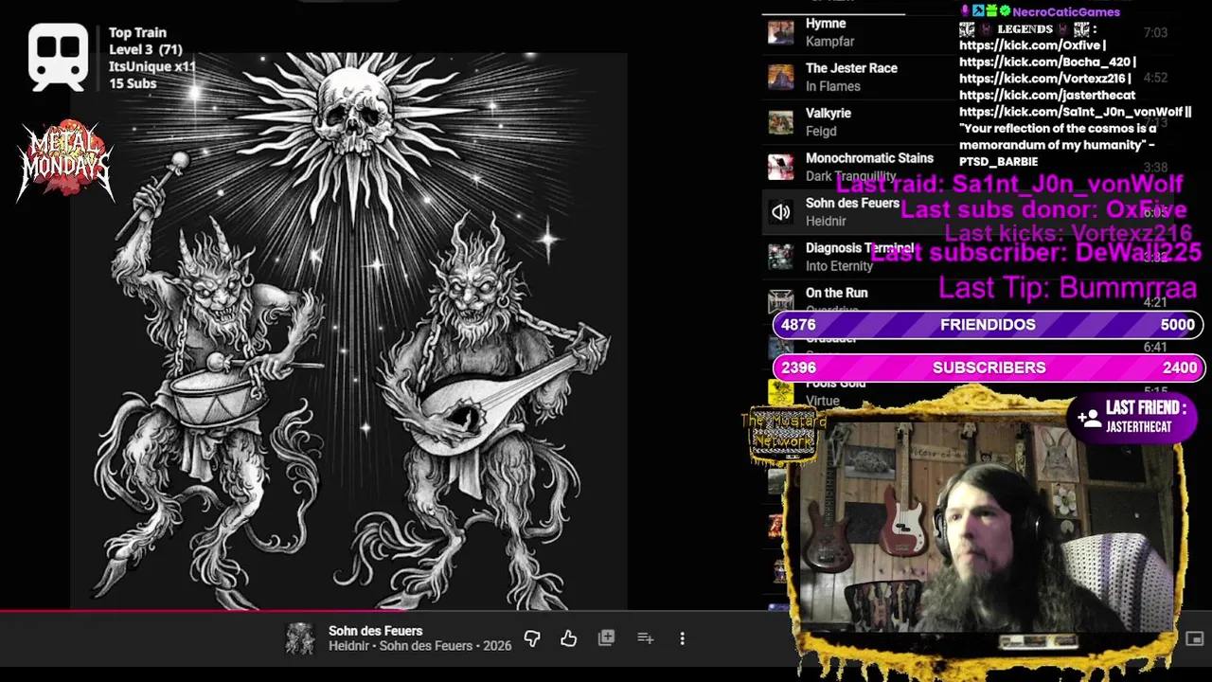Open artist In Flames in queue
This screenshot has width=1212, height=682.
point(833,86)
